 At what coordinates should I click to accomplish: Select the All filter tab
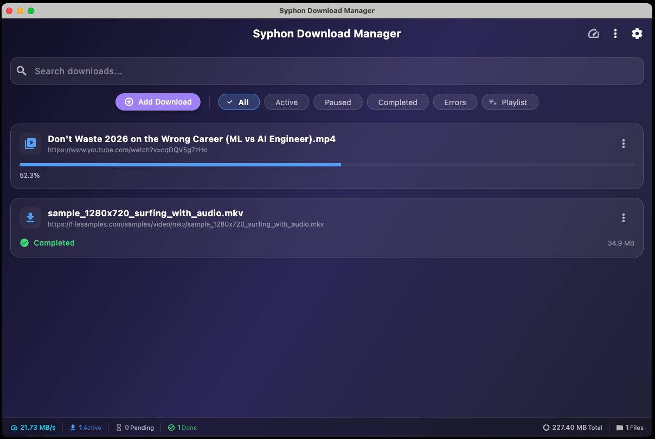(x=239, y=102)
